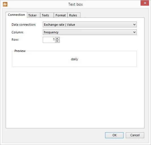
Task: Decrease the Row value with down arrow
Action: pyautogui.click(x=57, y=41)
